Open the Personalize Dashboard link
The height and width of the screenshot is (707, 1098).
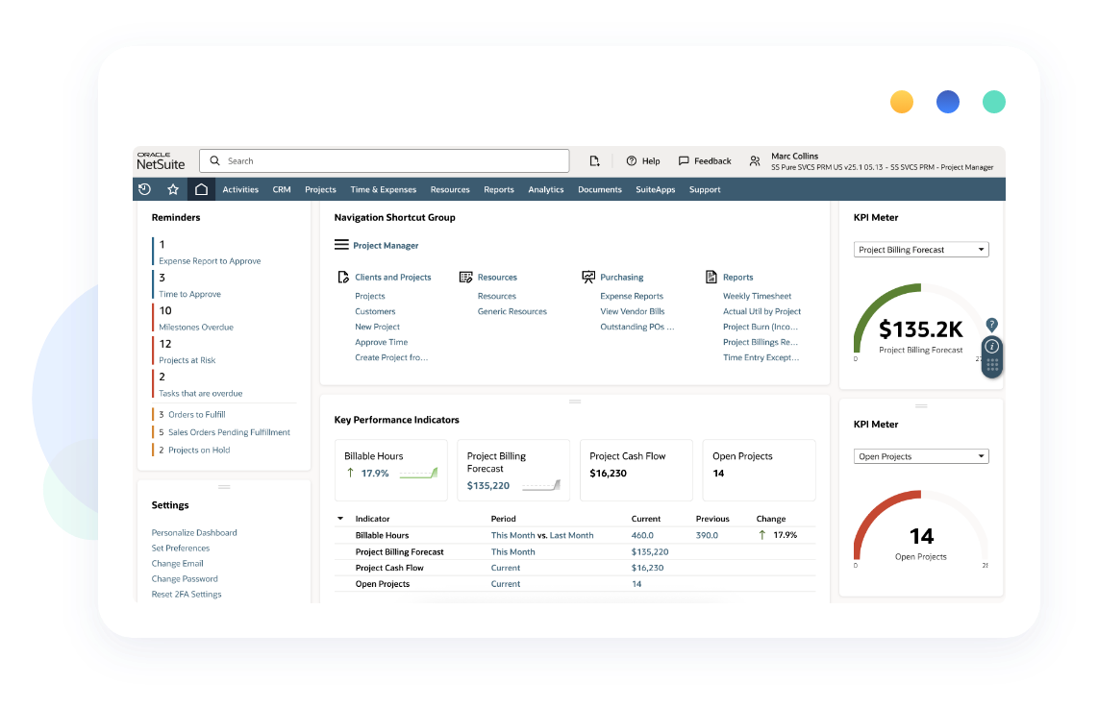(x=194, y=532)
